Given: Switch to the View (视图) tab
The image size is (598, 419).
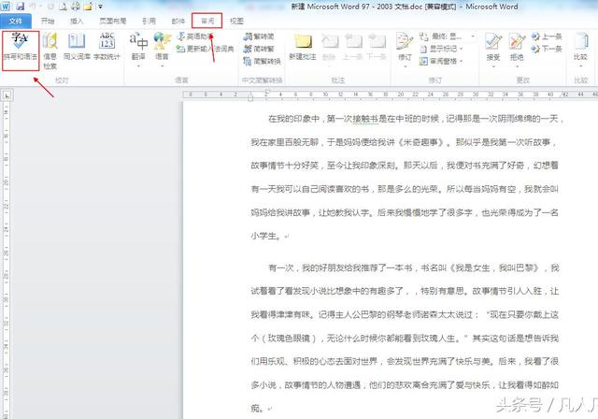Looking at the screenshot, I should [236, 21].
